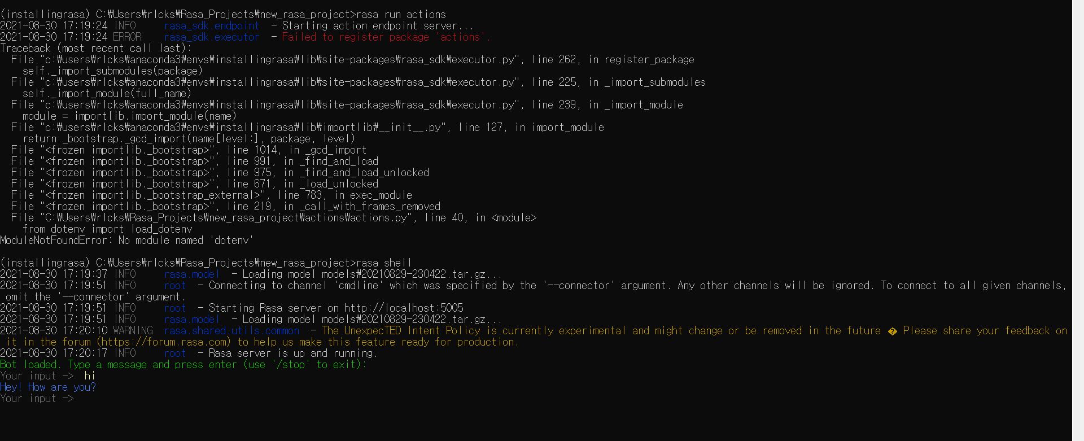Click the blue 'rasa_sdk.executor' logger name
This screenshot has height=441, width=1084.
pos(212,37)
